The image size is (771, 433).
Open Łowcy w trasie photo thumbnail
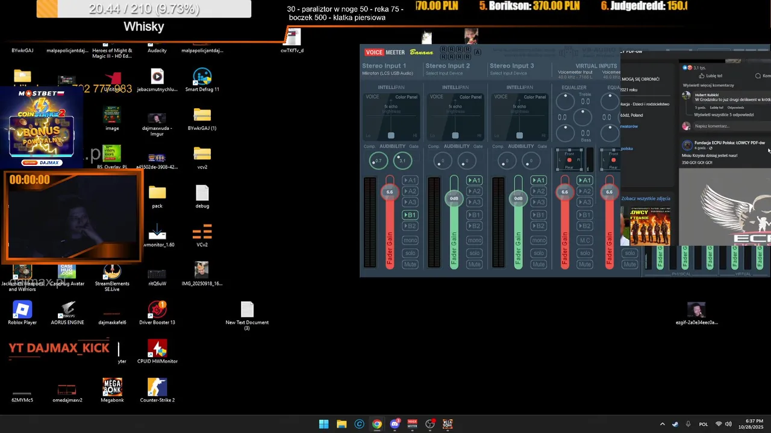[650, 225]
